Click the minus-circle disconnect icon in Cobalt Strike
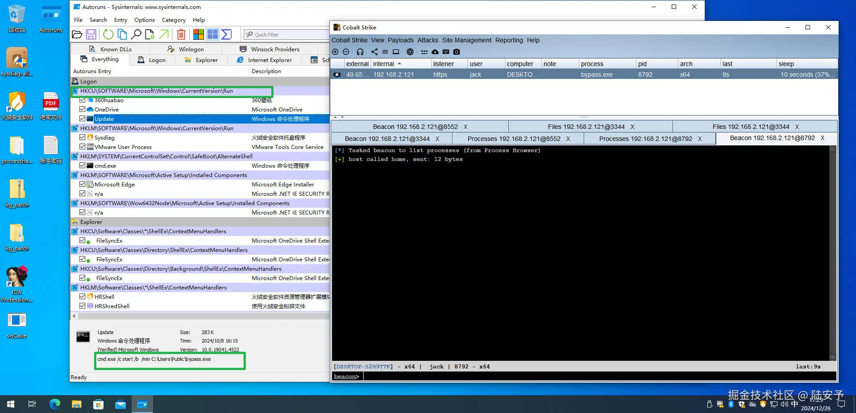The width and height of the screenshot is (856, 413). 346,52
